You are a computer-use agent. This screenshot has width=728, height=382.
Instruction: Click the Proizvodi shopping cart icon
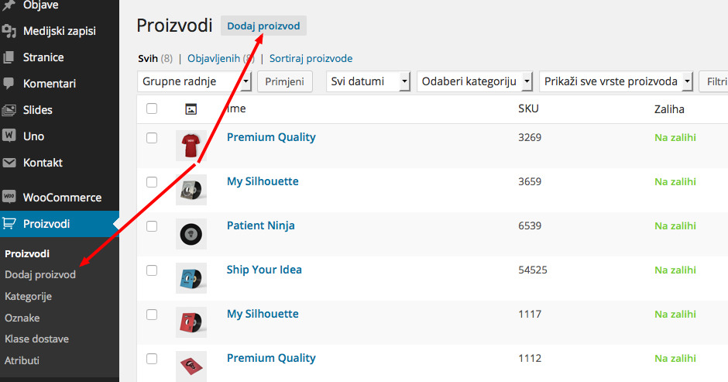pos(9,223)
